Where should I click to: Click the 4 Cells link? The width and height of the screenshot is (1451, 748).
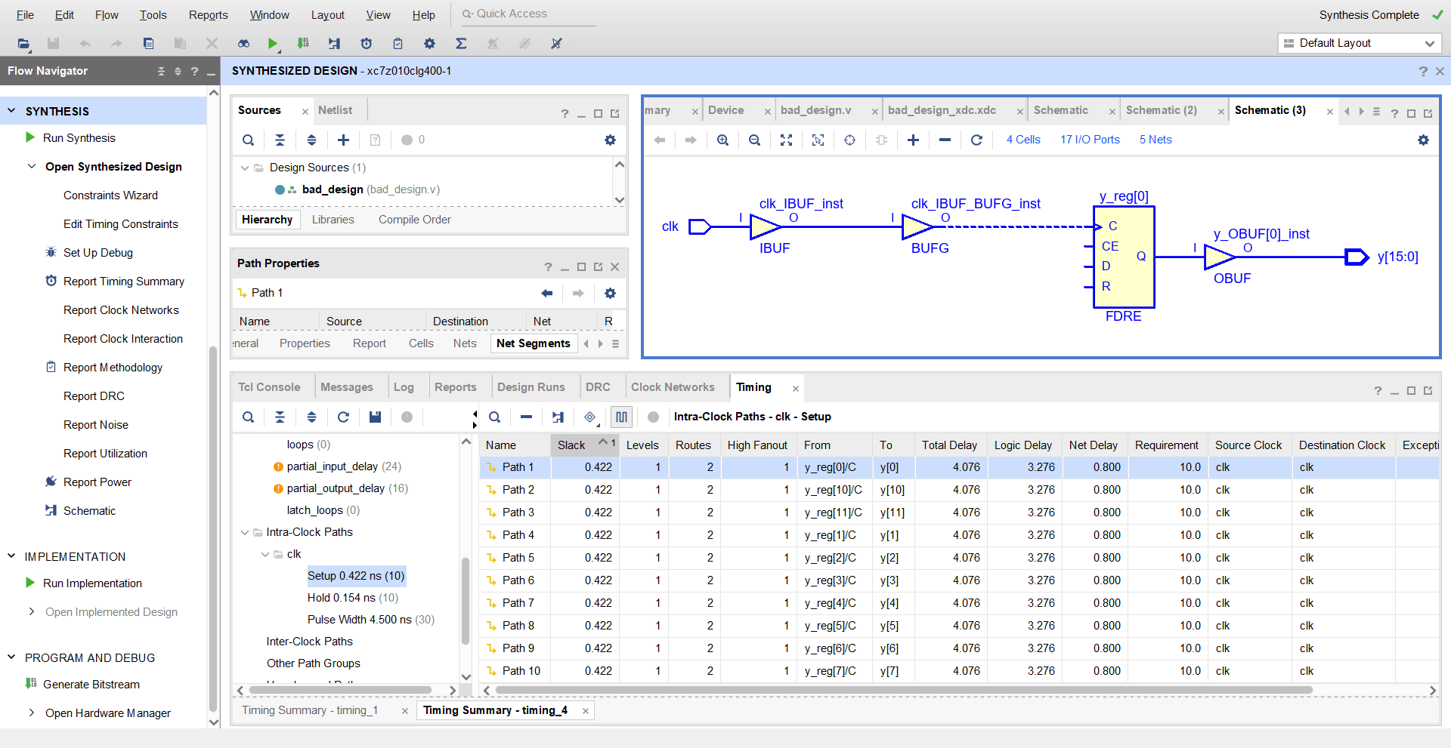(1023, 140)
